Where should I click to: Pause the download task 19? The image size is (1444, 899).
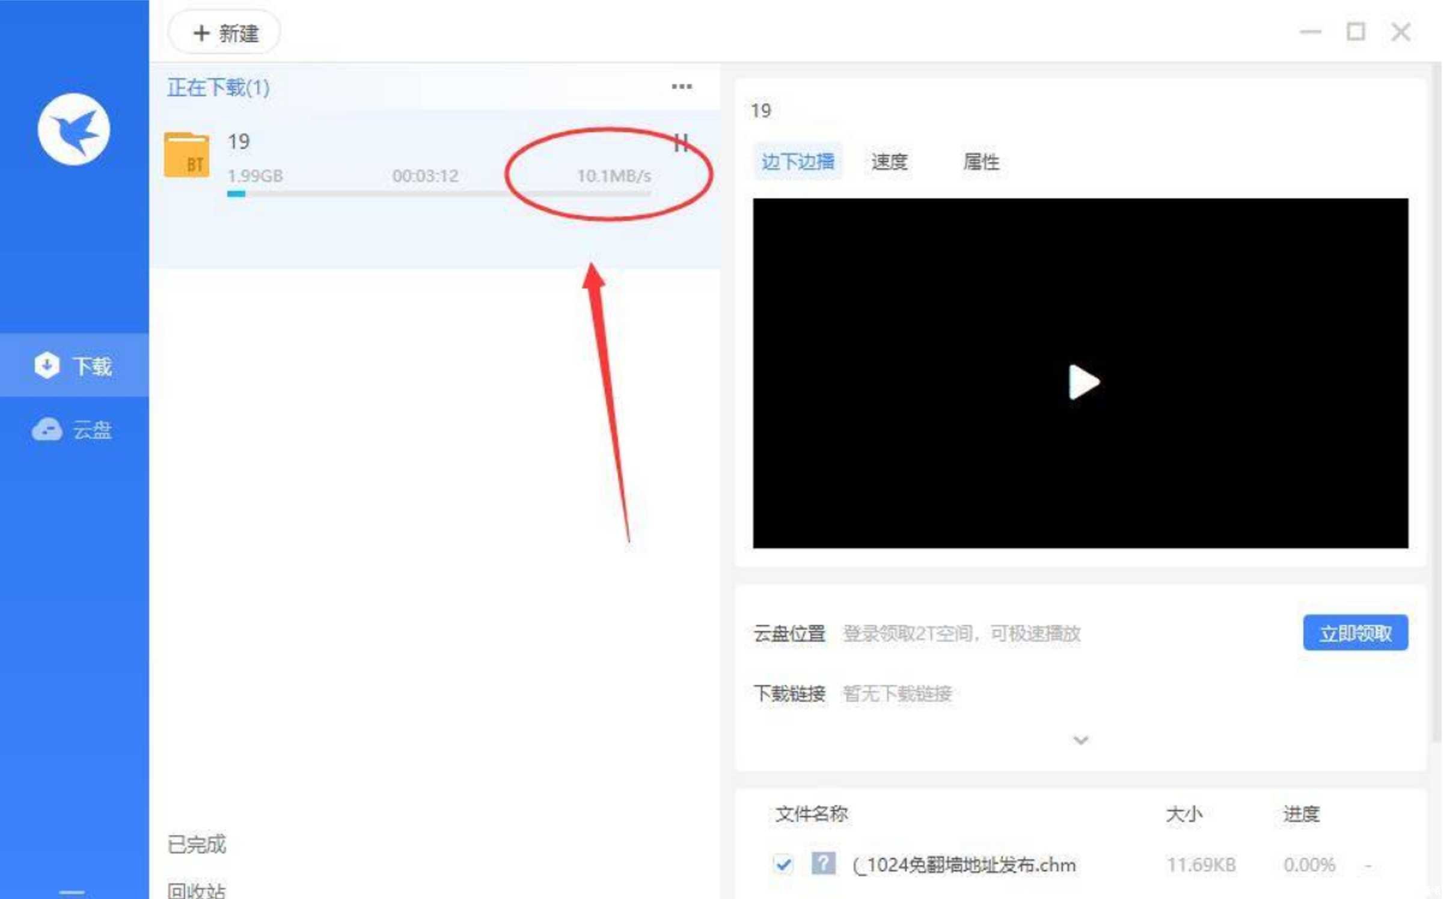(x=681, y=143)
